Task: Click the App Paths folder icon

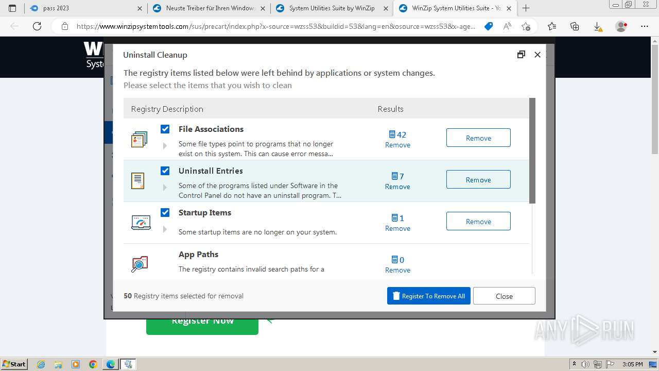Action: coord(140,264)
